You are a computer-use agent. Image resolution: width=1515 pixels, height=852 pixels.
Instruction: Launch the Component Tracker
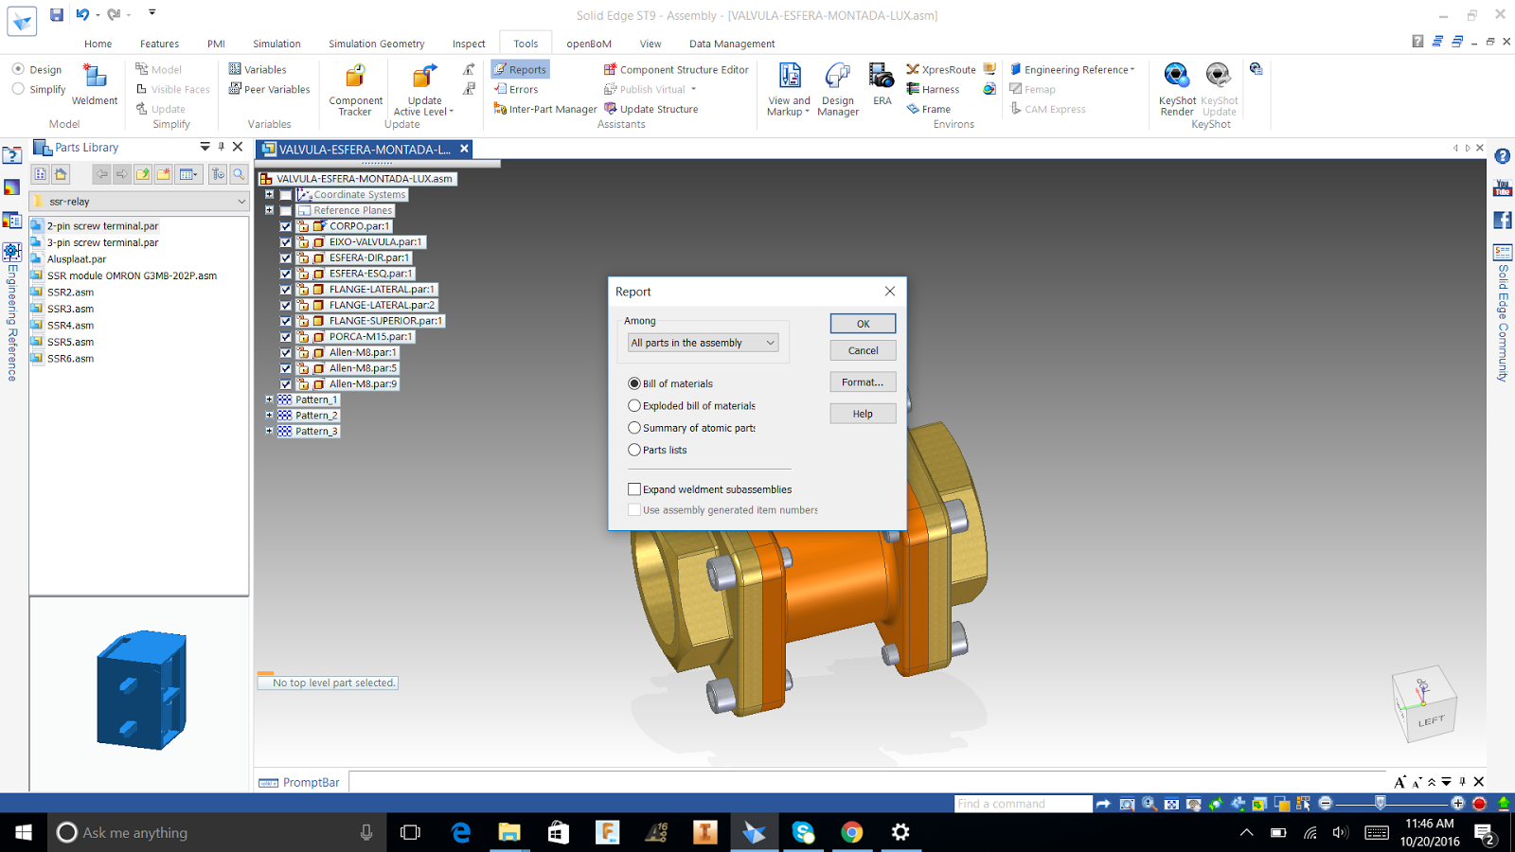[355, 90]
